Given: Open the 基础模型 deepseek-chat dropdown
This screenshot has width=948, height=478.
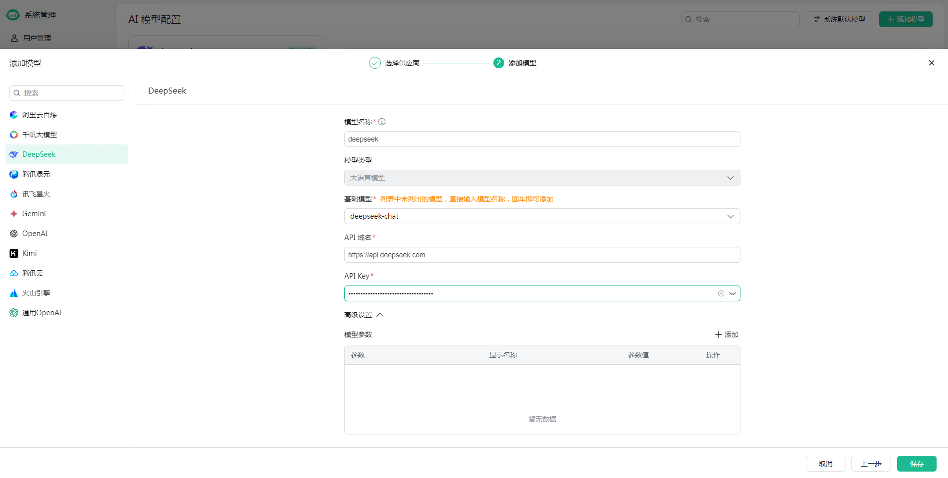Looking at the screenshot, I should click(x=542, y=216).
